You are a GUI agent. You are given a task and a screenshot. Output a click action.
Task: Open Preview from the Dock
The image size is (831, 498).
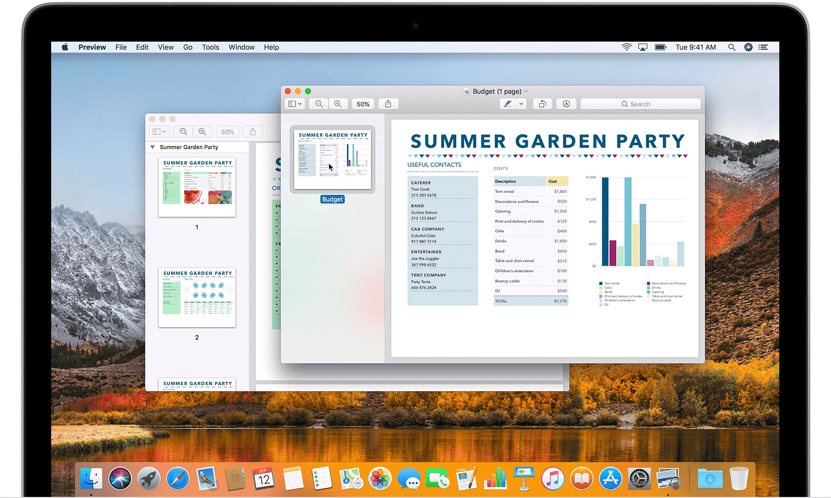click(x=667, y=478)
